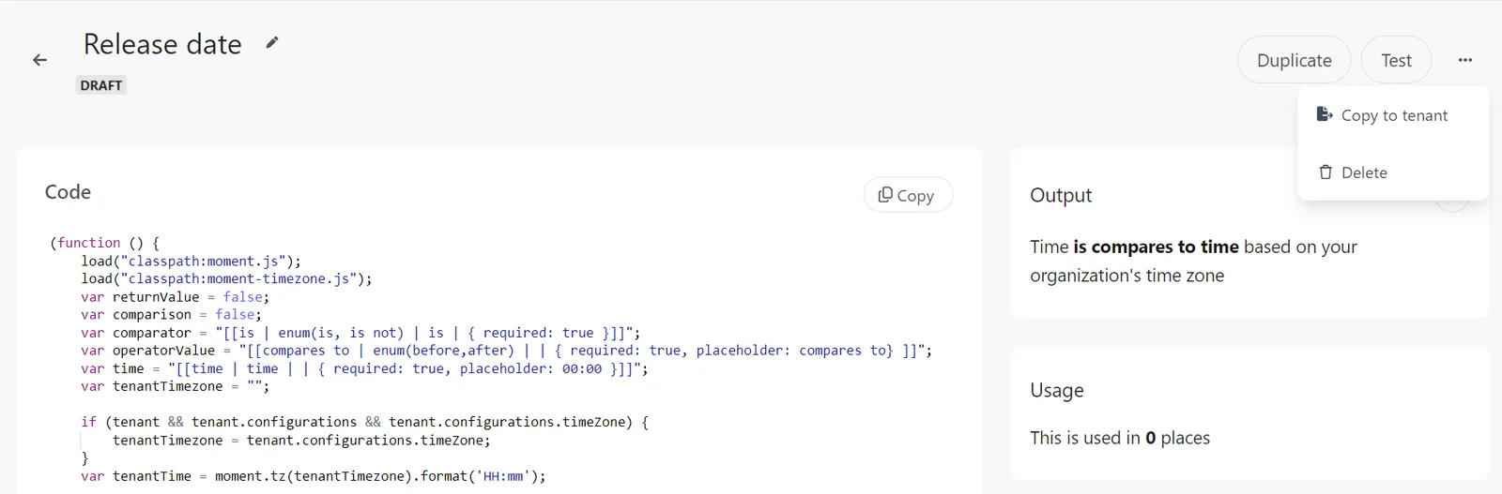This screenshot has width=1502, height=494.
Task: Click 'This is used in 0 places' text
Action: coord(1120,438)
